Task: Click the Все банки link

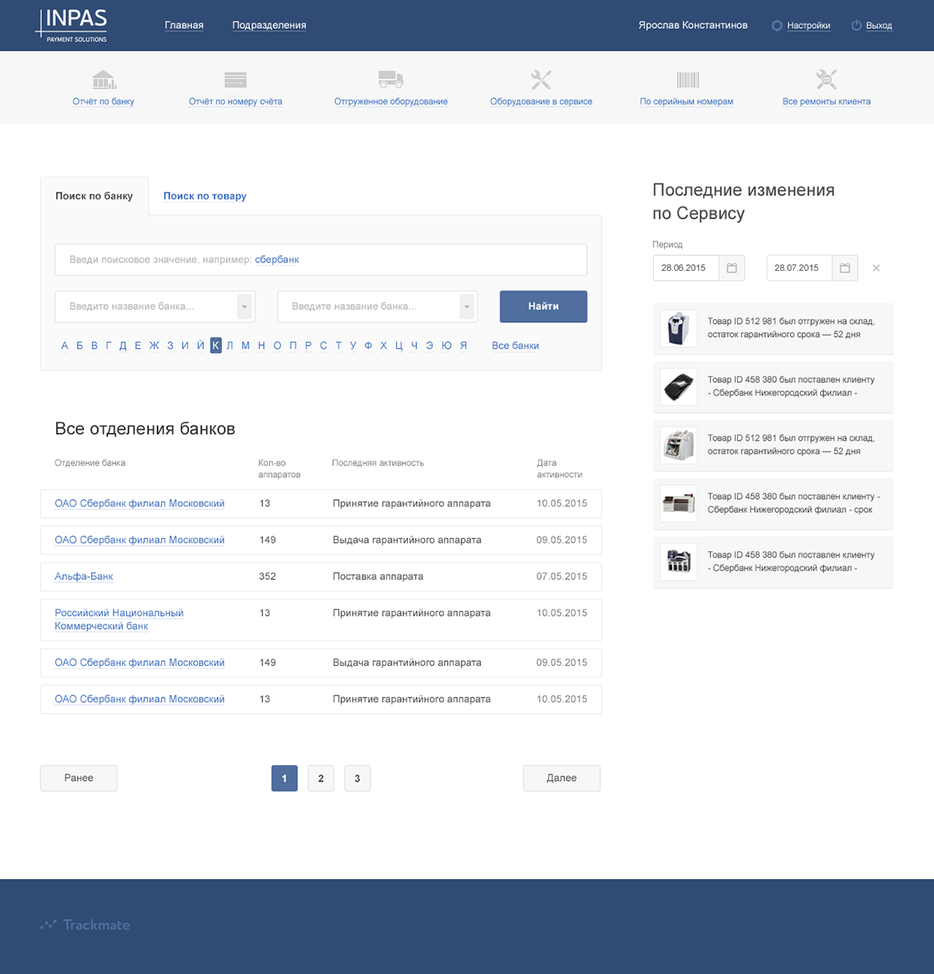Action: click(515, 346)
